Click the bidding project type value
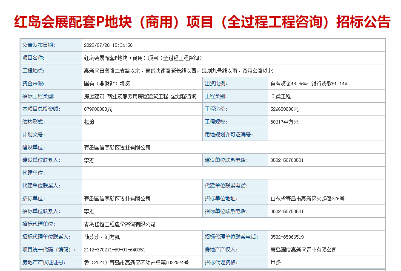 (140, 96)
